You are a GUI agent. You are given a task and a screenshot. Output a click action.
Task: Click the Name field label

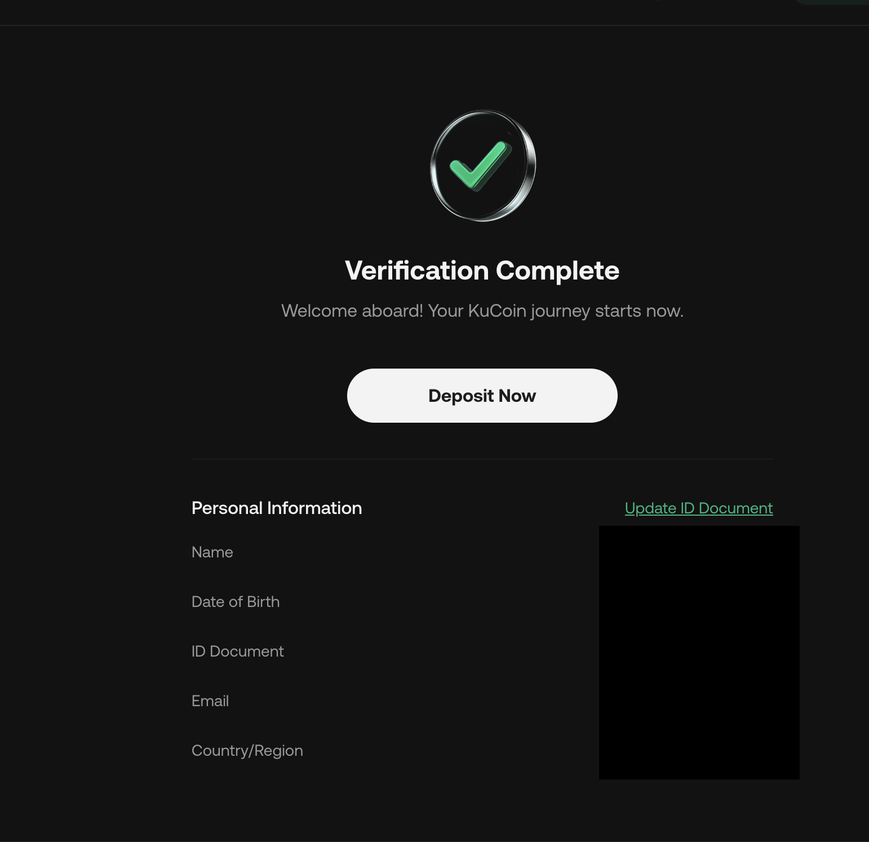click(x=212, y=552)
